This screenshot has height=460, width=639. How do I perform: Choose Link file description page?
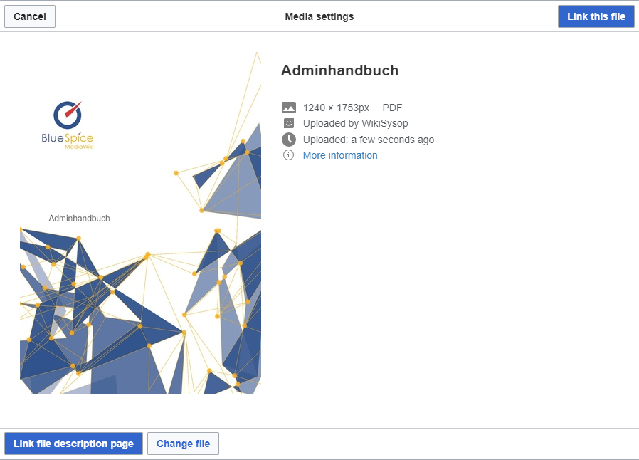[73, 444]
